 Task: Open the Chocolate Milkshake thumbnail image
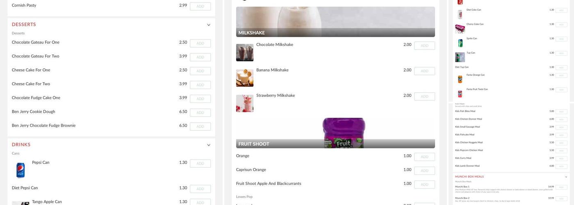[245, 52]
